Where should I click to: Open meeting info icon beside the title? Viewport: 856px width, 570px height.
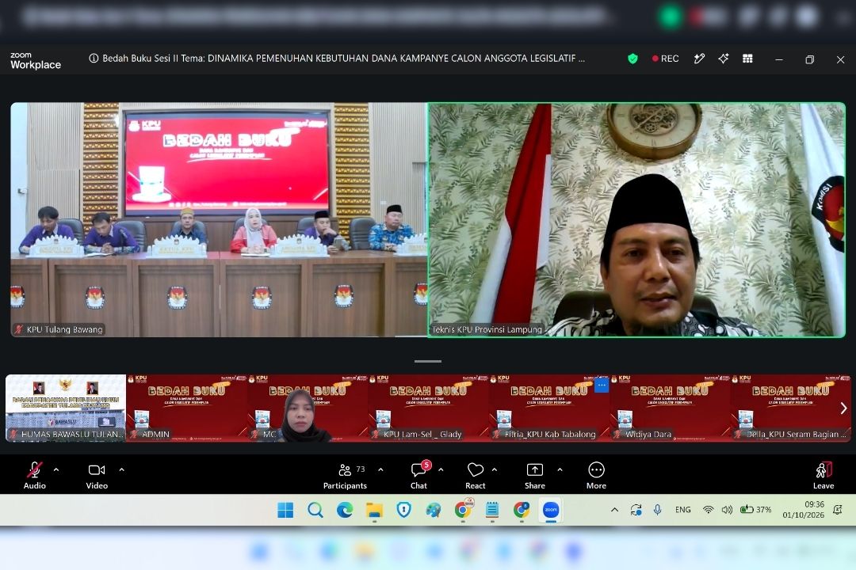coord(94,58)
